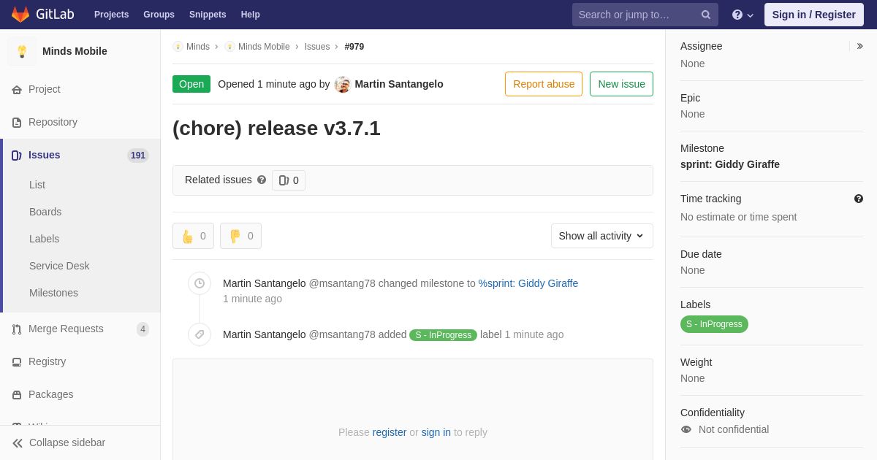Click sprint: Giddy Giraffe milestone in sidebar

(x=730, y=164)
